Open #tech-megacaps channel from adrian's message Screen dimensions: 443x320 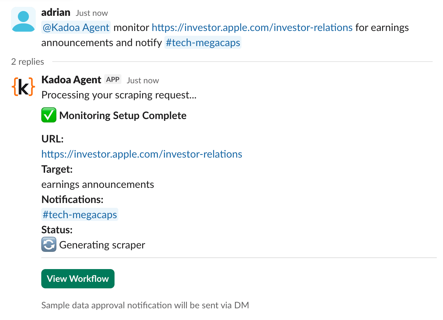203,43
